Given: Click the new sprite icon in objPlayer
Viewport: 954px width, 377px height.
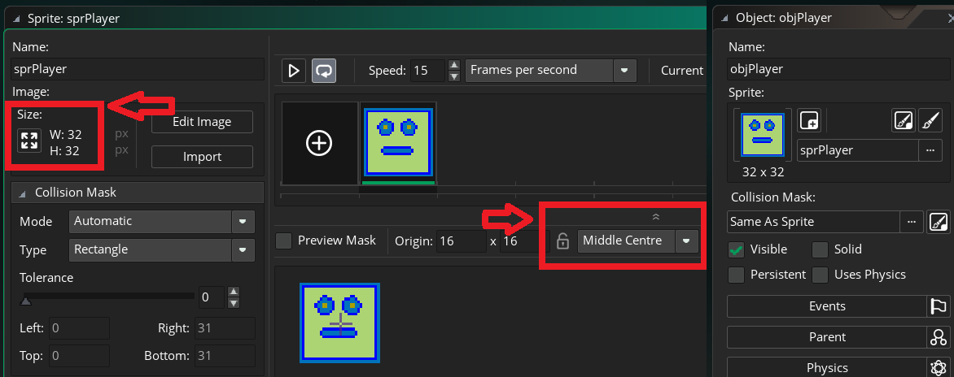Looking at the screenshot, I should point(809,121).
